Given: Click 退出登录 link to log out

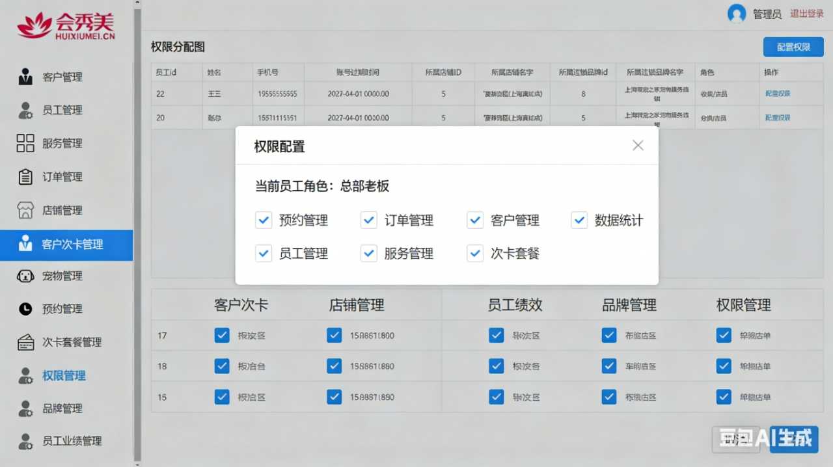Looking at the screenshot, I should (x=807, y=14).
